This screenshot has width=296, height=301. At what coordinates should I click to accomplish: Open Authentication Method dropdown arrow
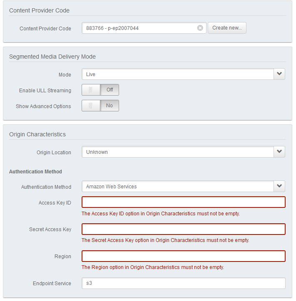tap(279, 186)
